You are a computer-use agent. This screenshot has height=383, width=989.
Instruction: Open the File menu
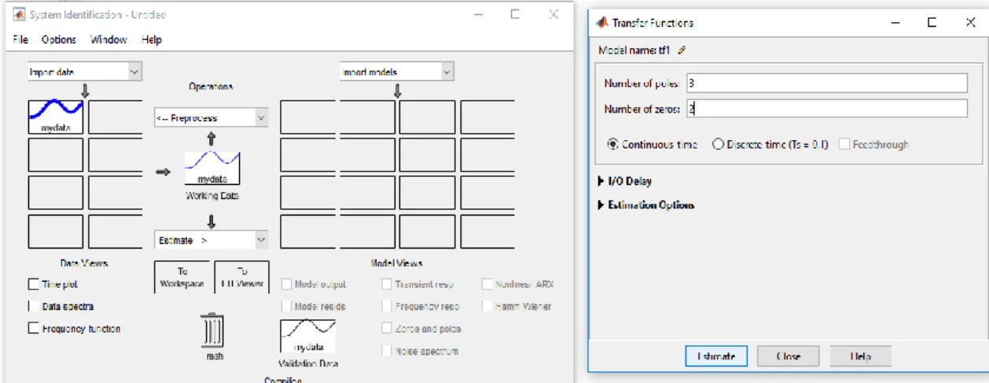tap(20, 39)
